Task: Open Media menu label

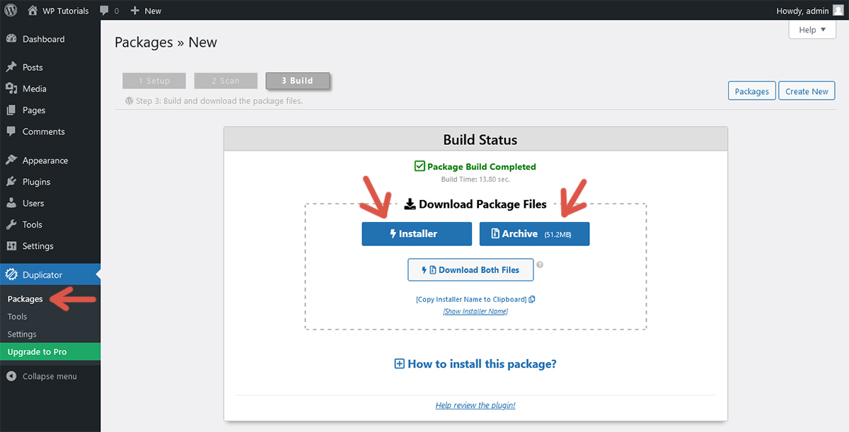Action: pos(35,88)
